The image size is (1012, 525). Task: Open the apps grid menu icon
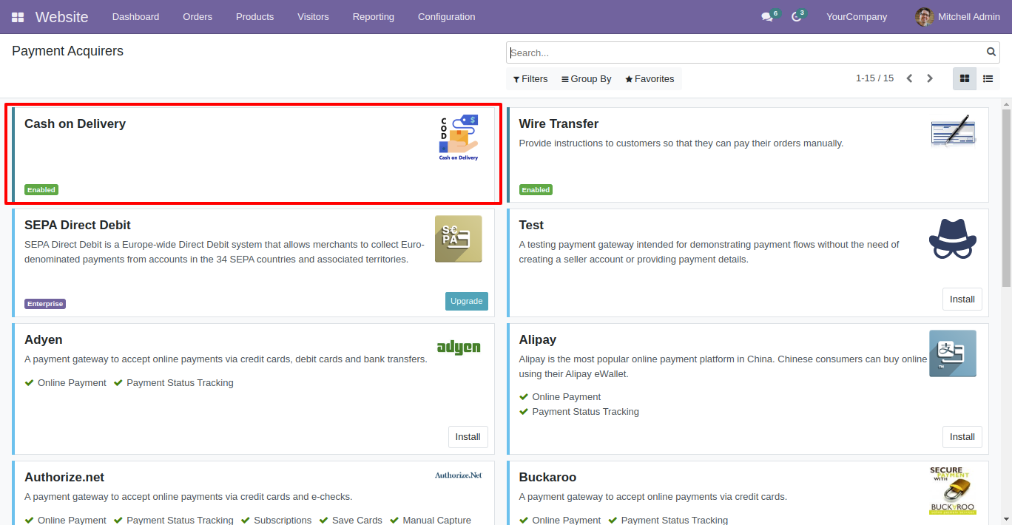click(18, 17)
